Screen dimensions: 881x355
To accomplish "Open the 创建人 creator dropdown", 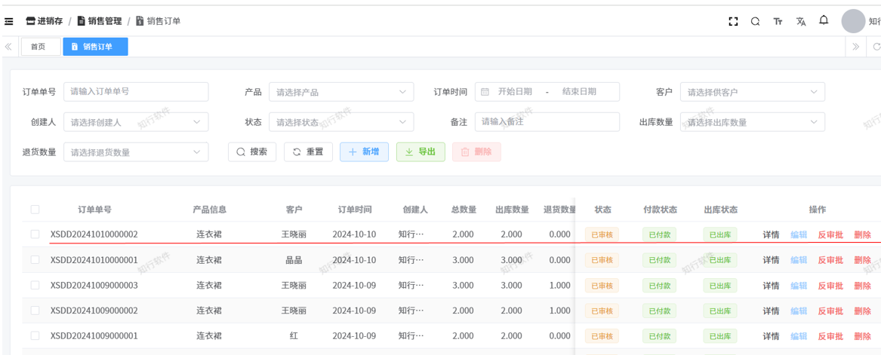I will point(136,122).
